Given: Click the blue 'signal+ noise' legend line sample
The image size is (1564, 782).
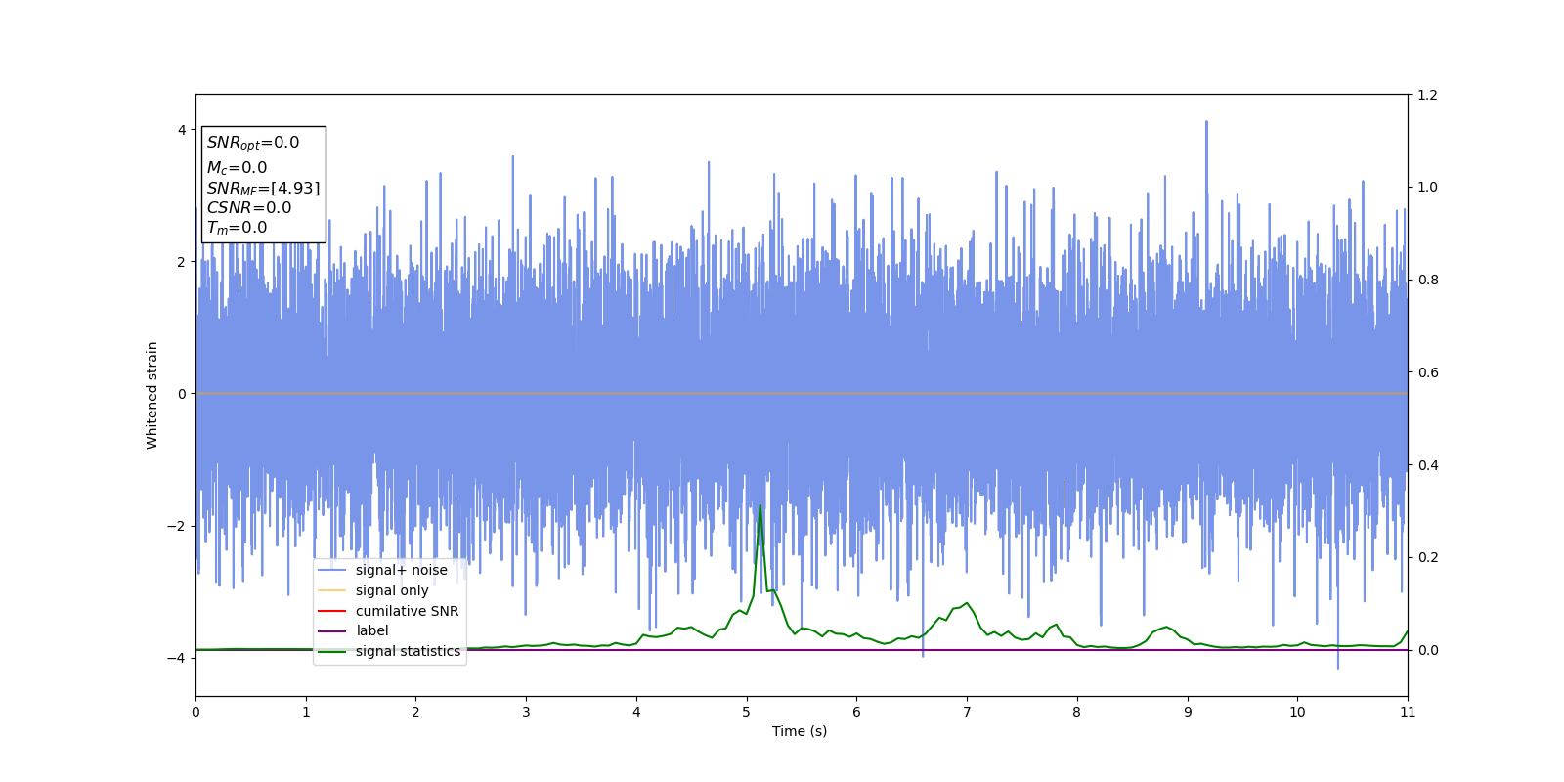Looking at the screenshot, I should (332, 571).
